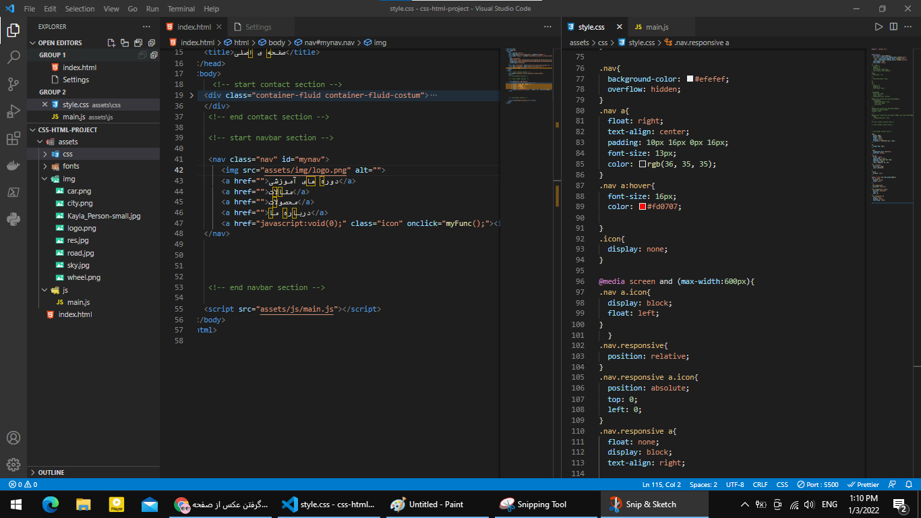The image size is (921, 518).
Task: Click New Untitled File icon in Open Editors
Action: pos(113,42)
